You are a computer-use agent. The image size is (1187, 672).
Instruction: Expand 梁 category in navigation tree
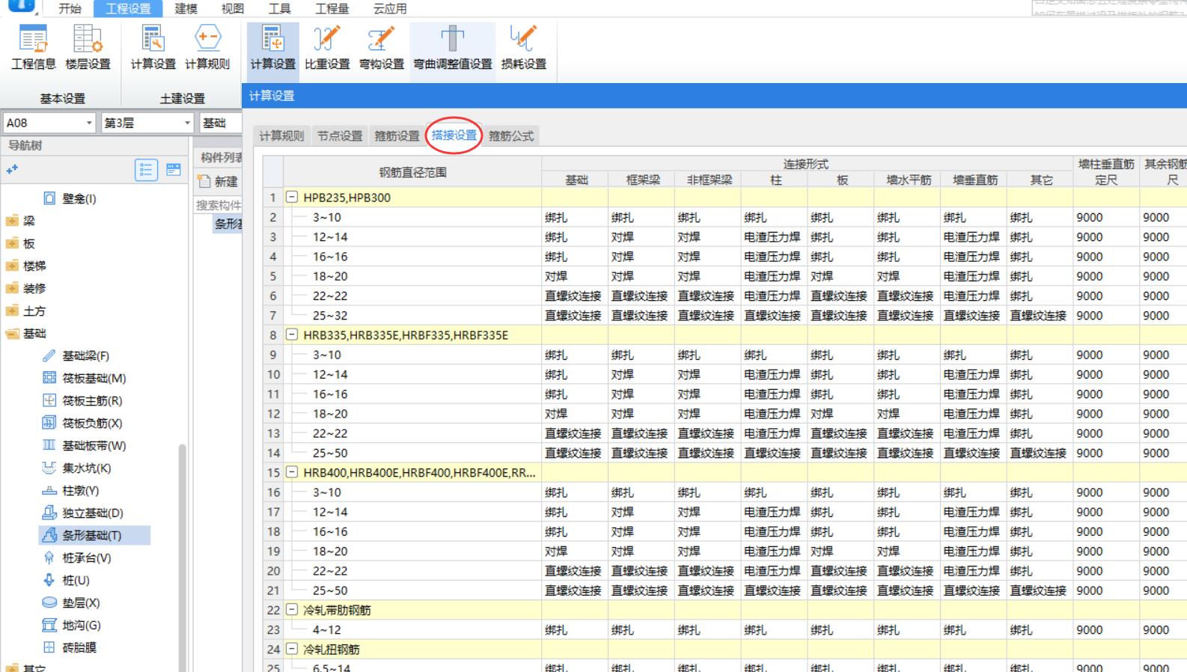(x=12, y=221)
